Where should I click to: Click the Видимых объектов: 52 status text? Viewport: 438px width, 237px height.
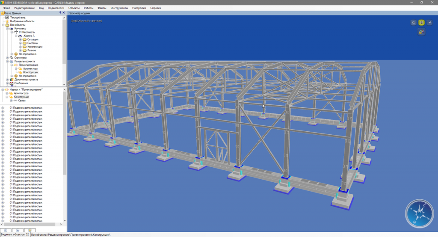pyautogui.click(x=15, y=235)
